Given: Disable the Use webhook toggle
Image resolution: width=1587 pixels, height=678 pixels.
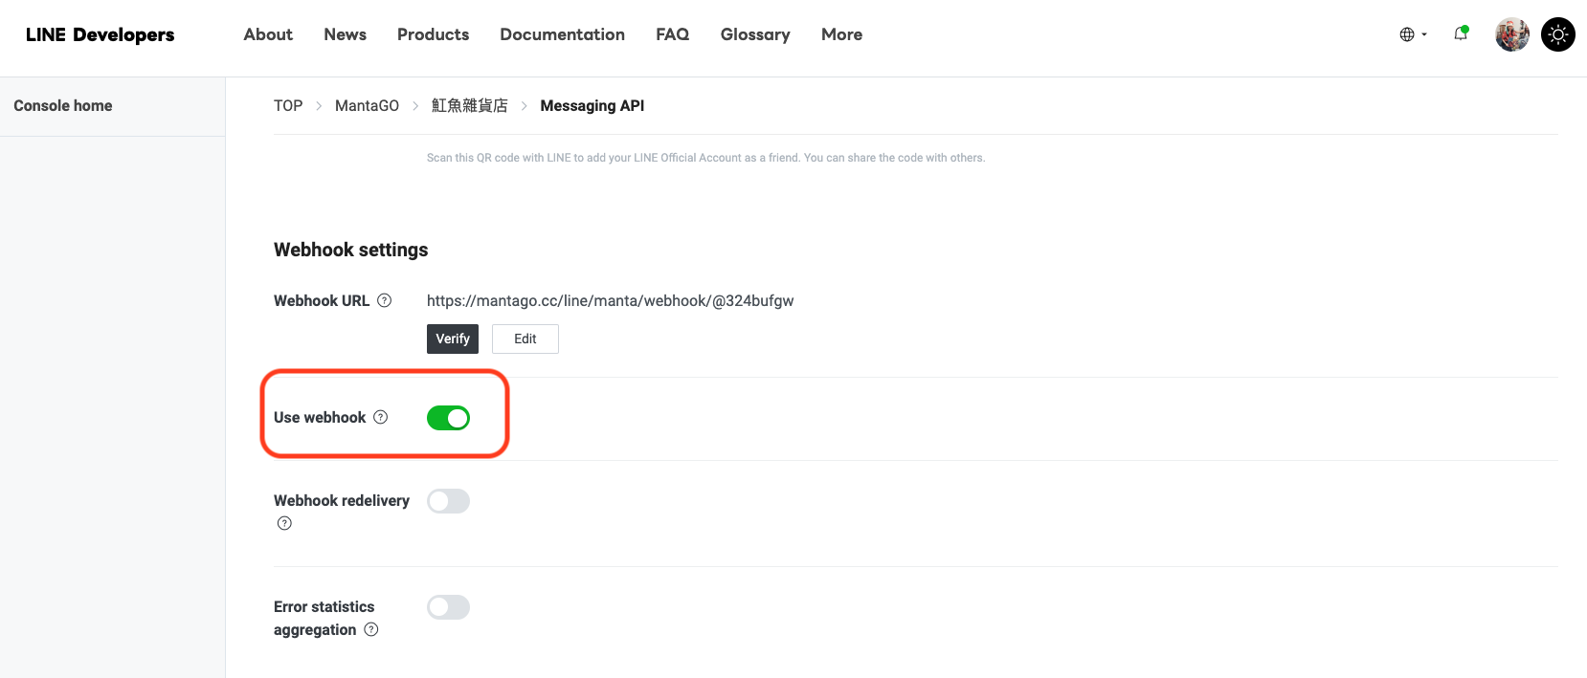Looking at the screenshot, I should coord(448,418).
